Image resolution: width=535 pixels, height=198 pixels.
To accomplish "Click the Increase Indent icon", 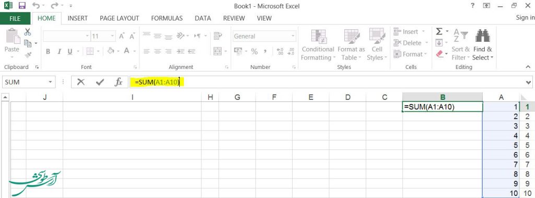I will [x=191, y=52].
